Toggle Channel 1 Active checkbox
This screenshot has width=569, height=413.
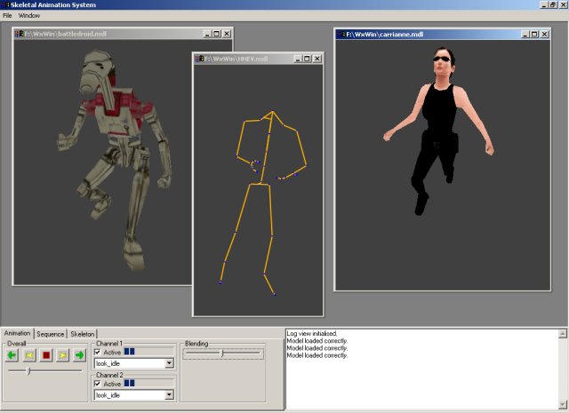point(97,352)
